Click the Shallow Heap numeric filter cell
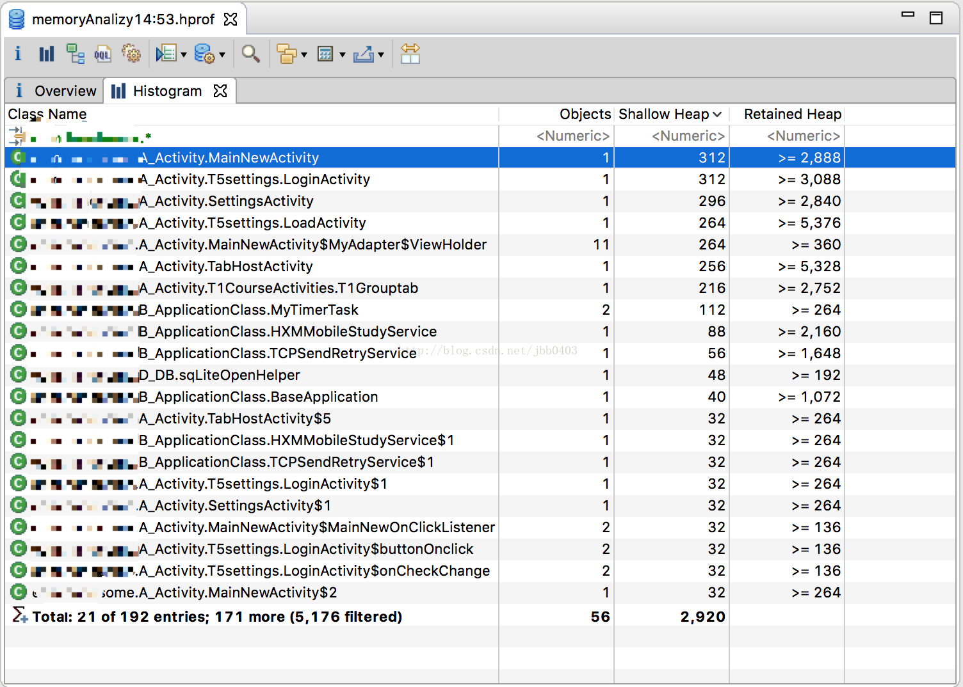963x687 pixels. coord(672,136)
